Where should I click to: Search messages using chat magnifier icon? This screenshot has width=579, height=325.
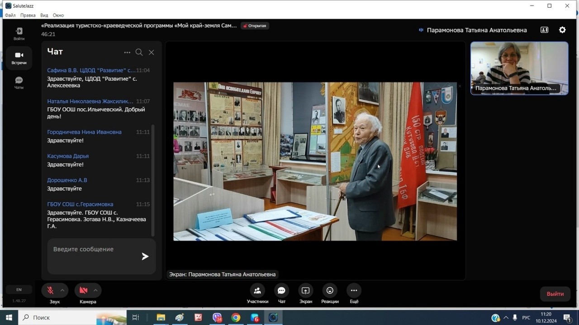(x=139, y=52)
